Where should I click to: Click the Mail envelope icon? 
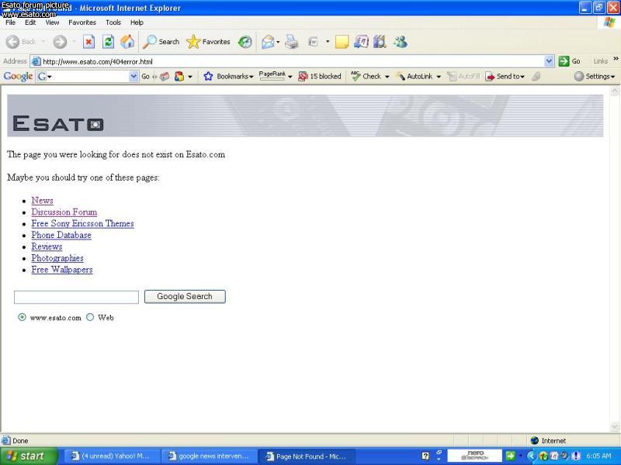pyautogui.click(x=268, y=42)
